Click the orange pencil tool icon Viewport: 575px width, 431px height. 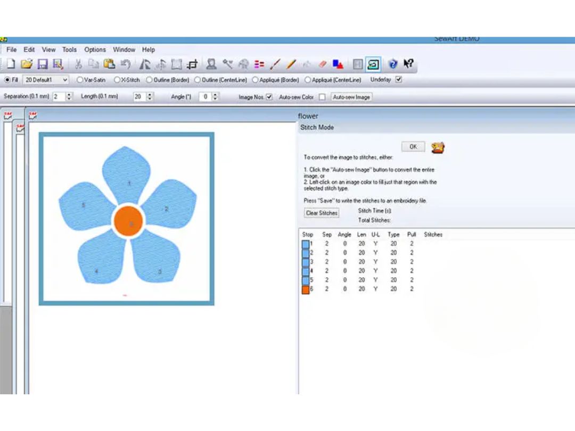[x=291, y=64]
